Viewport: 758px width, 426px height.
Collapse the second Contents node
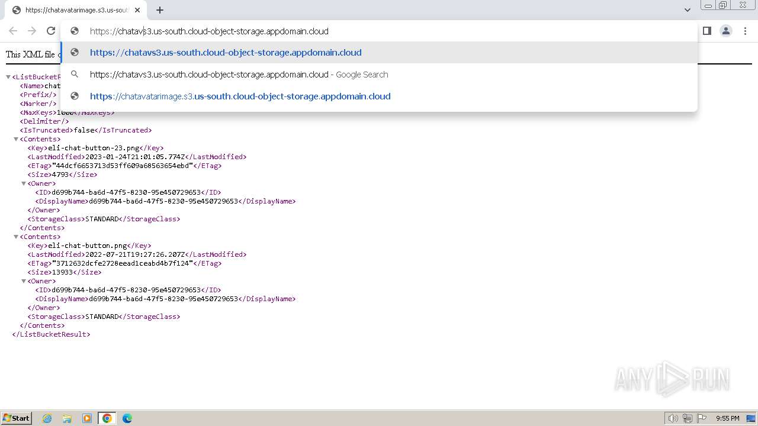(x=16, y=237)
